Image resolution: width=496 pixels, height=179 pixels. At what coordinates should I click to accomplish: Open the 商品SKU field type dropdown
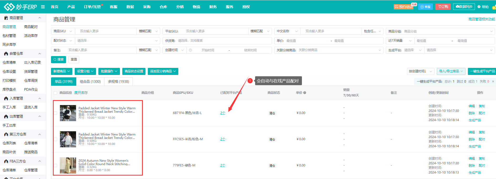click(x=63, y=31)
